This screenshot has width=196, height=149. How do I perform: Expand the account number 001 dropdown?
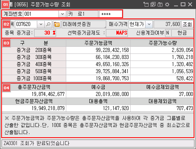coord(62,14)
